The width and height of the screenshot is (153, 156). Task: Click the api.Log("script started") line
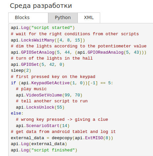43,28
